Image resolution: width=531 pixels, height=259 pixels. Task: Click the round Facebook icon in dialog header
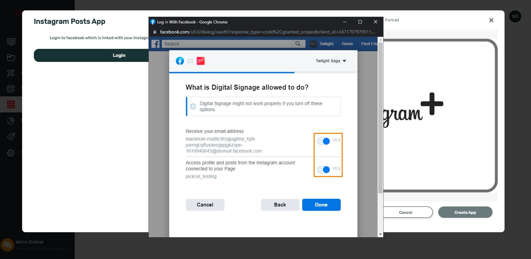click(x=180, y=61)
